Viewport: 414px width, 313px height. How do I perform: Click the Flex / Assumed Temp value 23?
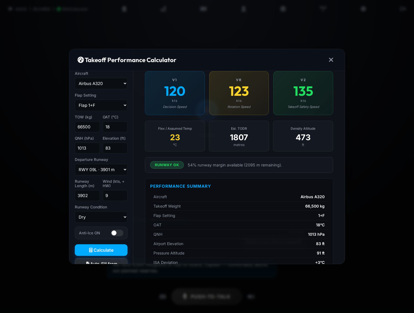[x=175, y=137]
